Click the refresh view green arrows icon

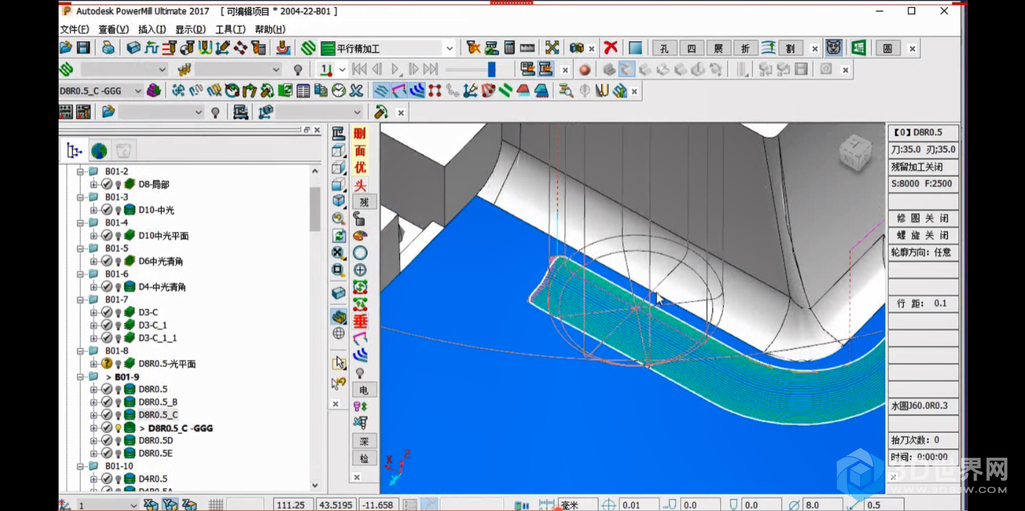pyautogui.click(x=339, y=236)
